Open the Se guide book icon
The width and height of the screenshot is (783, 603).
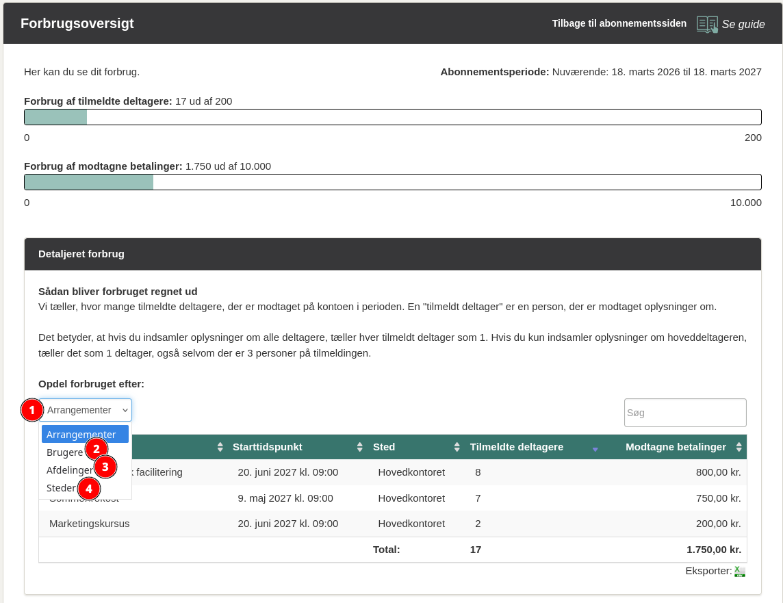707,24
